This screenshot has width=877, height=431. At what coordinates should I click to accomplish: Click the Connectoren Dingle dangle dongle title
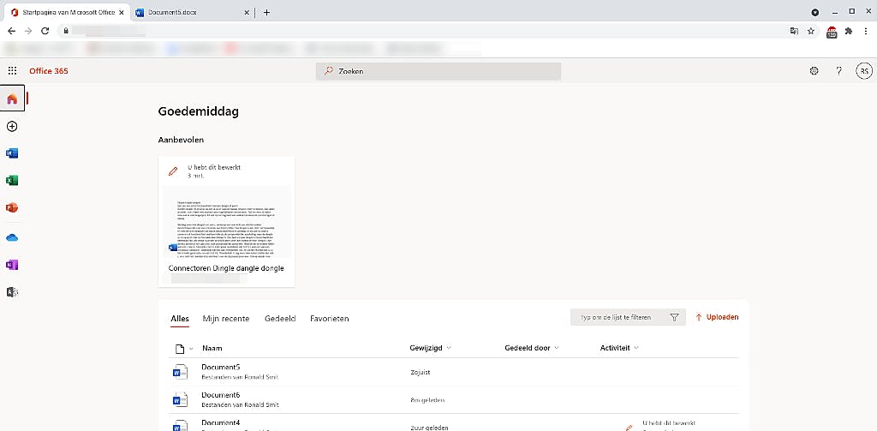[226, 268]
